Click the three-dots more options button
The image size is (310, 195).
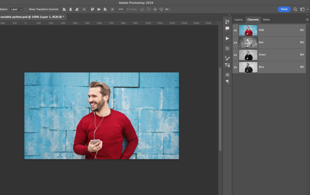(x=121, y=9)
